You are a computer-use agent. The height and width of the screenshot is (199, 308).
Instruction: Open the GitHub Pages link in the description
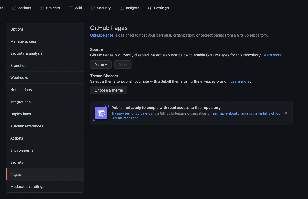(x=102, y=35)
